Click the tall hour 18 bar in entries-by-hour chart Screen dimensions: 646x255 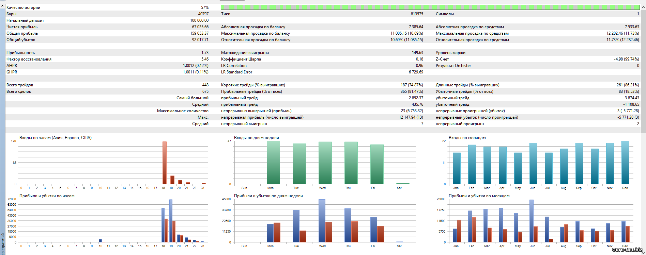pyautogui.click(x=164, y=163)
